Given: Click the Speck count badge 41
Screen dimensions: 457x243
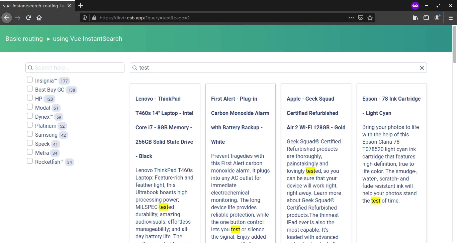Looking at the screenshot, I should click(x=56, y=144).
